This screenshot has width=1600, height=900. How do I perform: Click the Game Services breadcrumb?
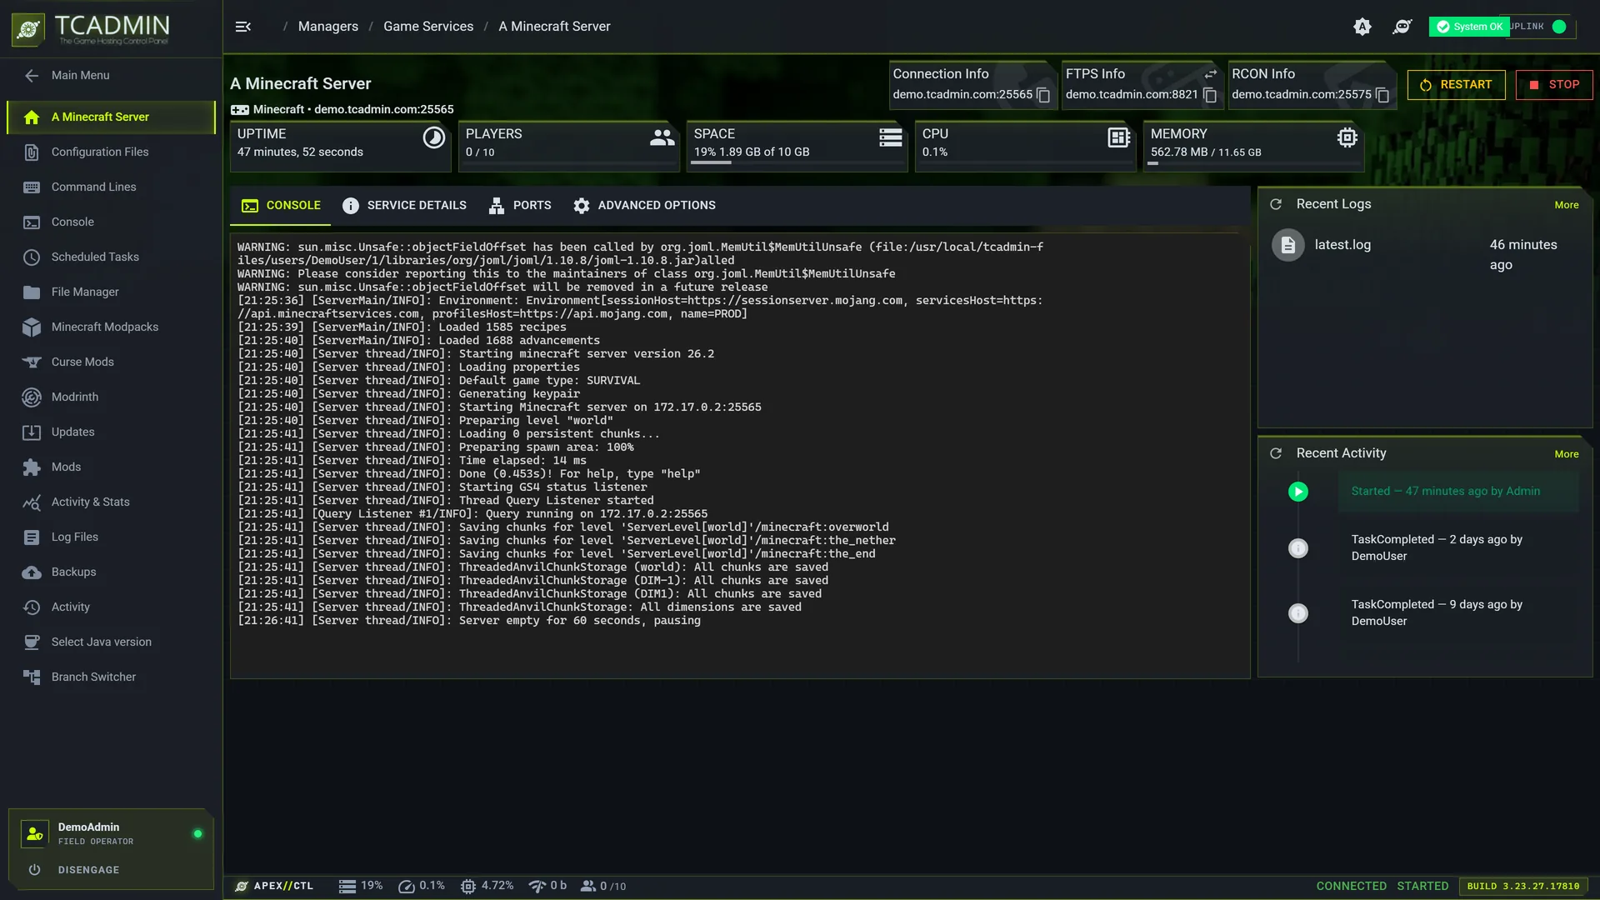[428, 27]
